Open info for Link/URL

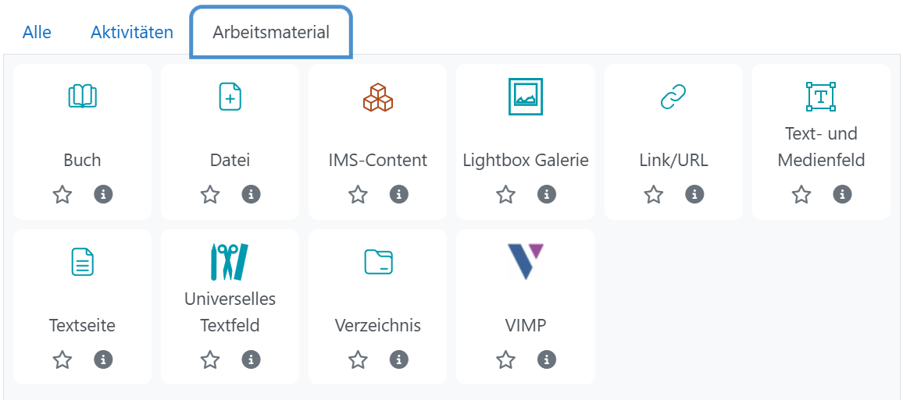pos(694,194)
